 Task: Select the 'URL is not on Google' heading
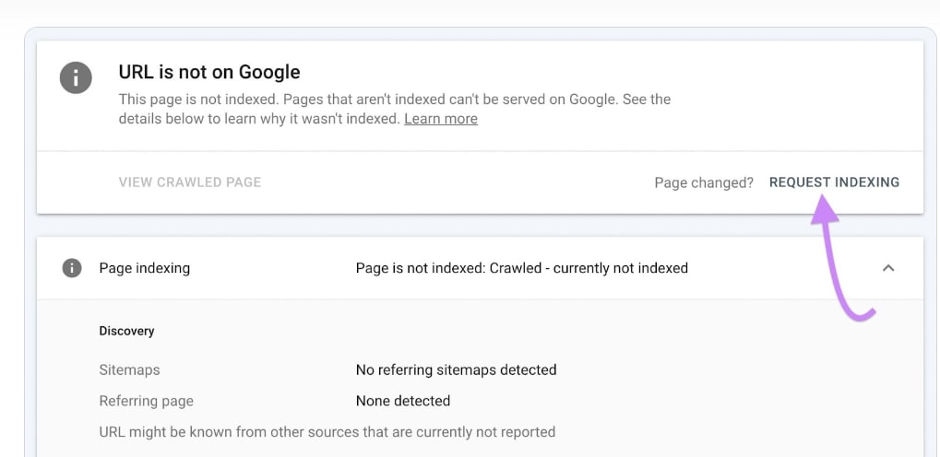point(209,72)
